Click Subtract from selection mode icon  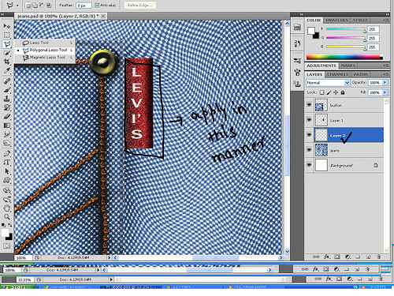tap(42, 5)
